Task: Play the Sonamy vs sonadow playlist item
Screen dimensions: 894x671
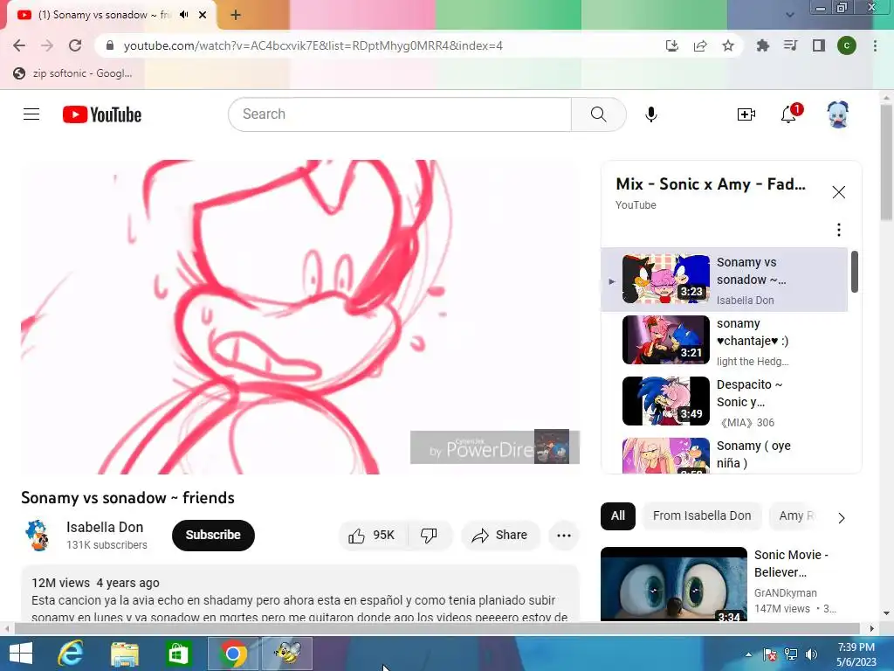Action: click(724, 280)
